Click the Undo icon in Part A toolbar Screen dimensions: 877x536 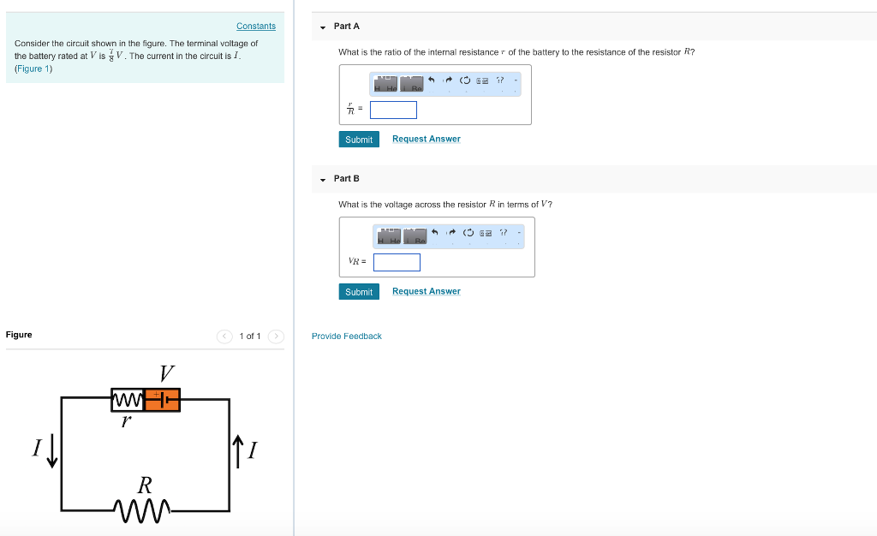coord(432,82)
